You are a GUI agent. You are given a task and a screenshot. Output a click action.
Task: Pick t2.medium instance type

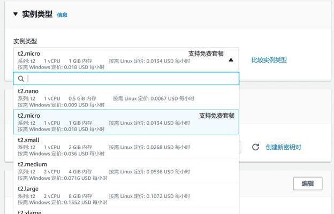pyautogui.click(x=126, y=171)
